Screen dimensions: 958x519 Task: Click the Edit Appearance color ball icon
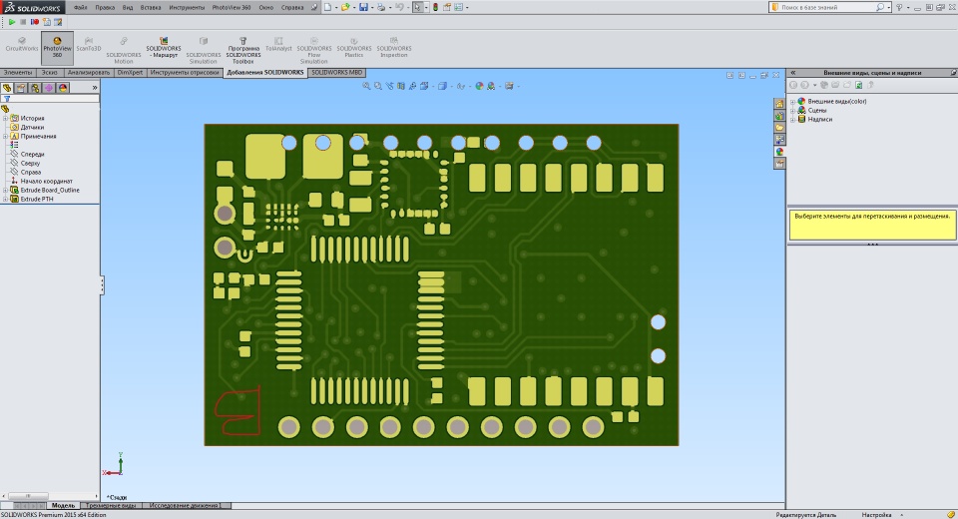click(480, 86)
